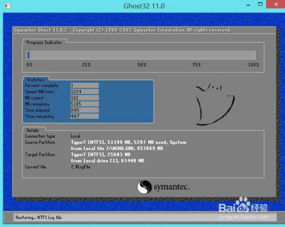Select the Details panel header

coord(33,130)
